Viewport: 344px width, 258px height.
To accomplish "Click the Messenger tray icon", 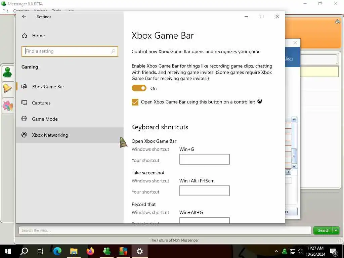I will pyautogui.click(x=285, y=251).
